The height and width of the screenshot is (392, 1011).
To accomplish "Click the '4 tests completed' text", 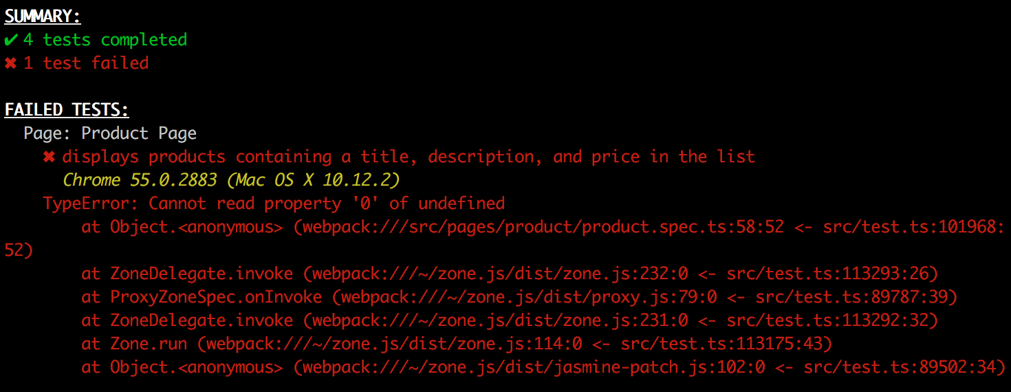I will point(105,40).
